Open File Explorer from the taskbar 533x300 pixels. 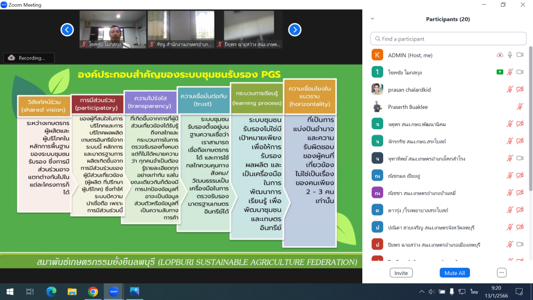tap(72, 292)
